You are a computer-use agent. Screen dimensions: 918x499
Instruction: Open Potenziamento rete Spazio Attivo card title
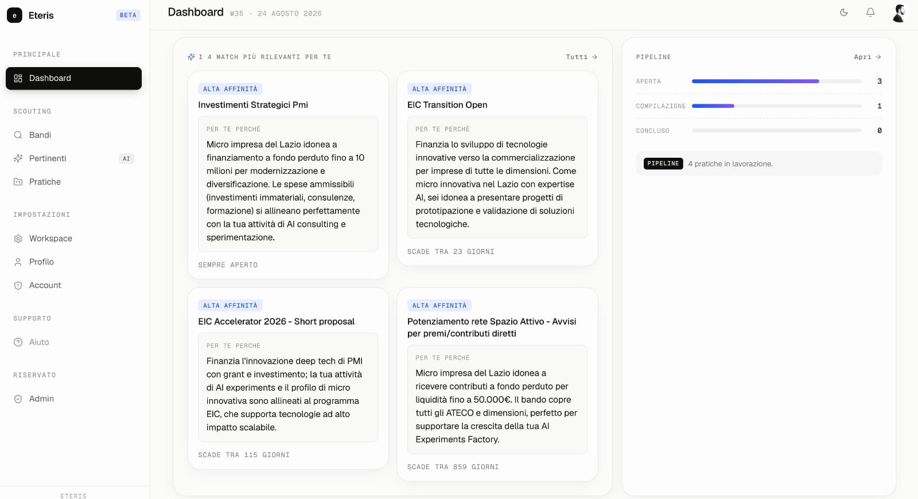point(492,328)
